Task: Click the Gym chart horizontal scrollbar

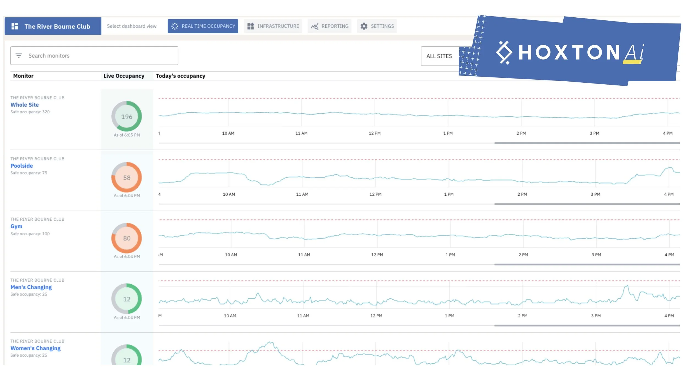Action: [587, 265]
